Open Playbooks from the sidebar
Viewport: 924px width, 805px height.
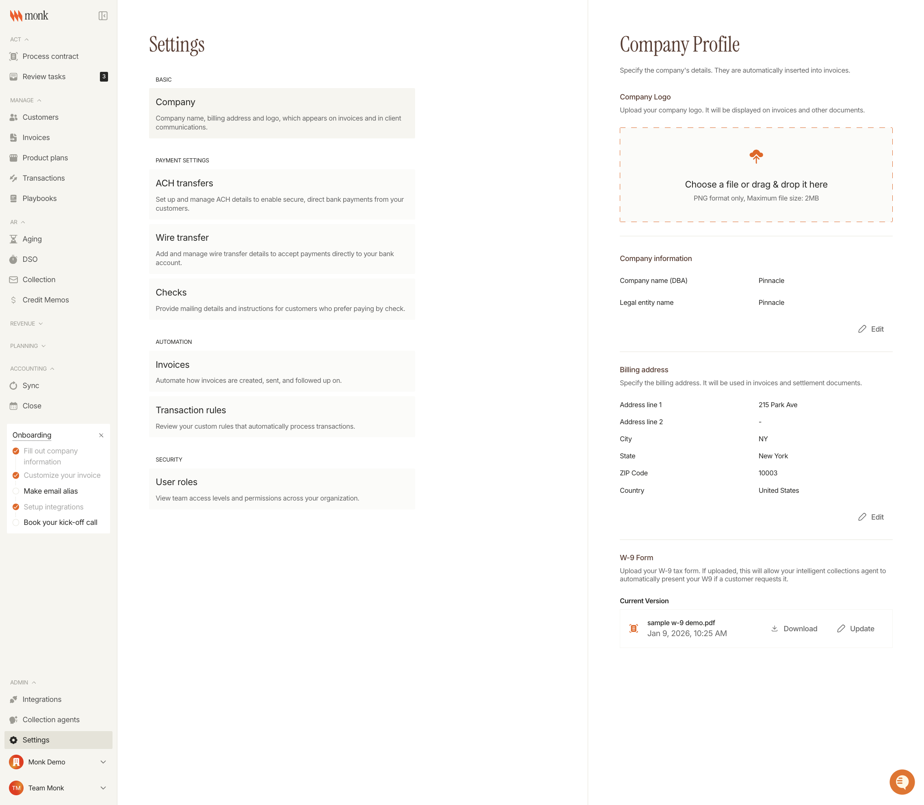39,198
